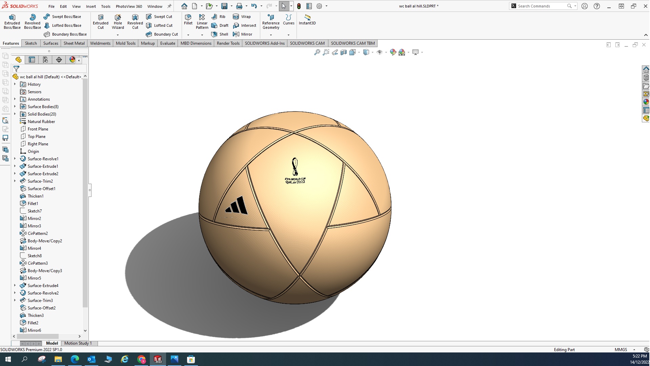
Task: Select the Fillet tool
Action: coord(188,20)
